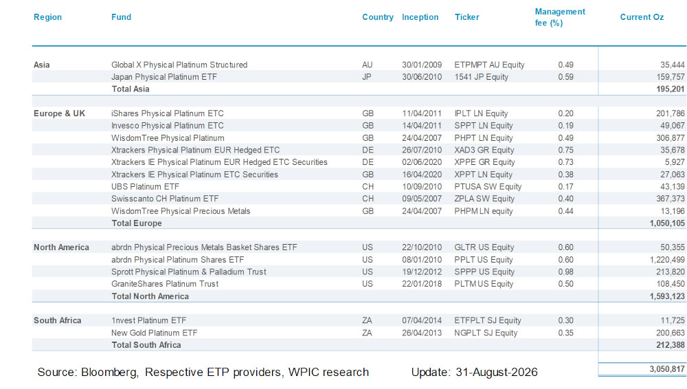687x389 pixels.
Task: Click the XPPE GR Equity ticker
Action: click(x=484, y=162)
